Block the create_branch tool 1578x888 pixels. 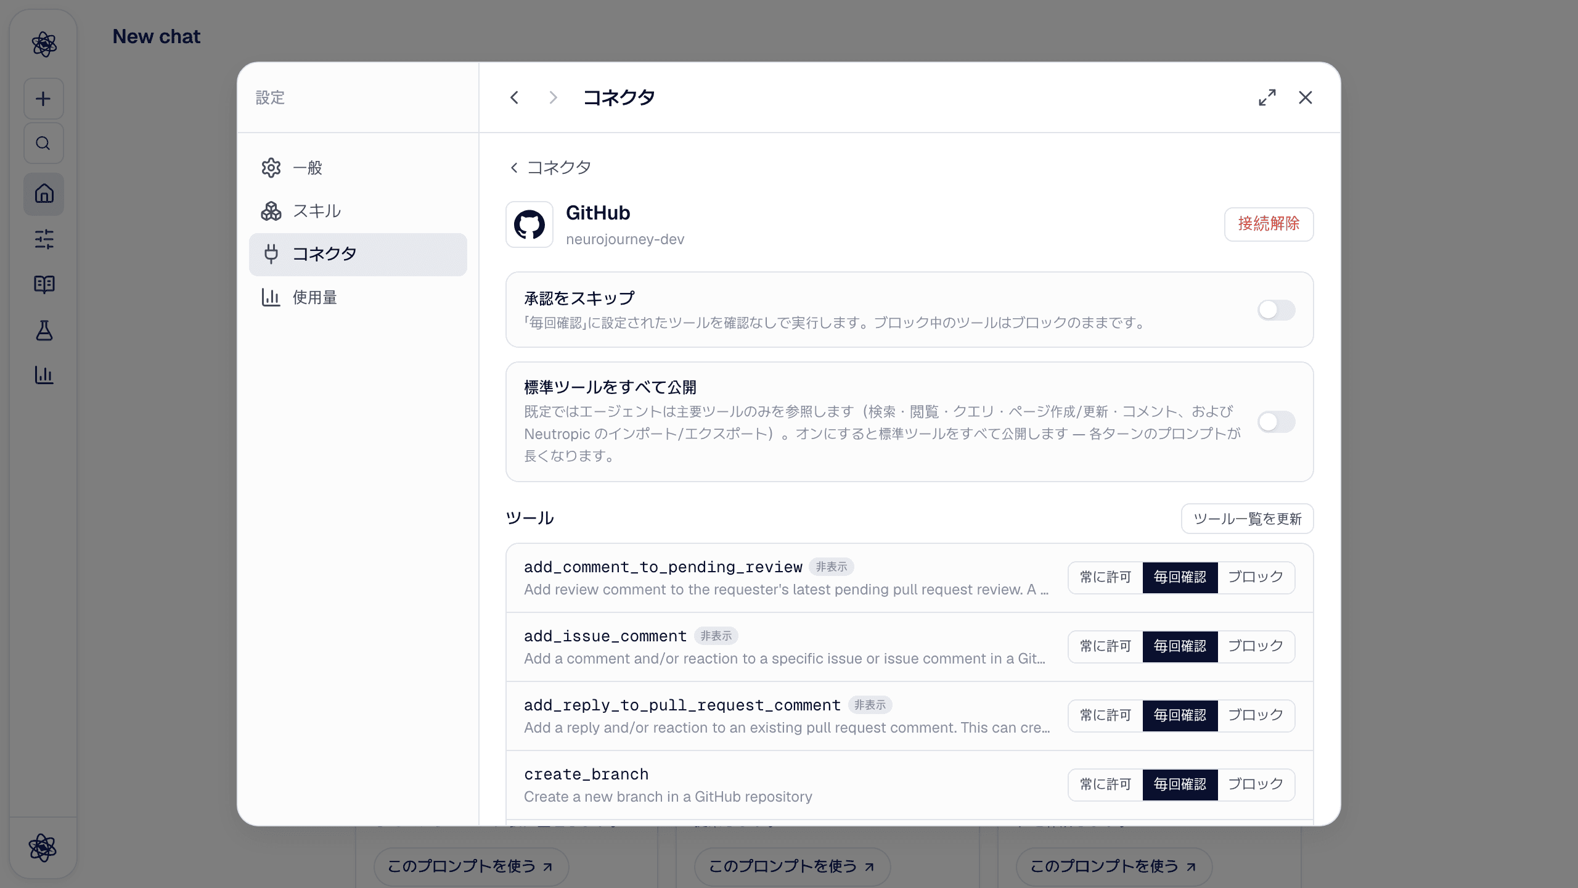tap(1256, 784)
